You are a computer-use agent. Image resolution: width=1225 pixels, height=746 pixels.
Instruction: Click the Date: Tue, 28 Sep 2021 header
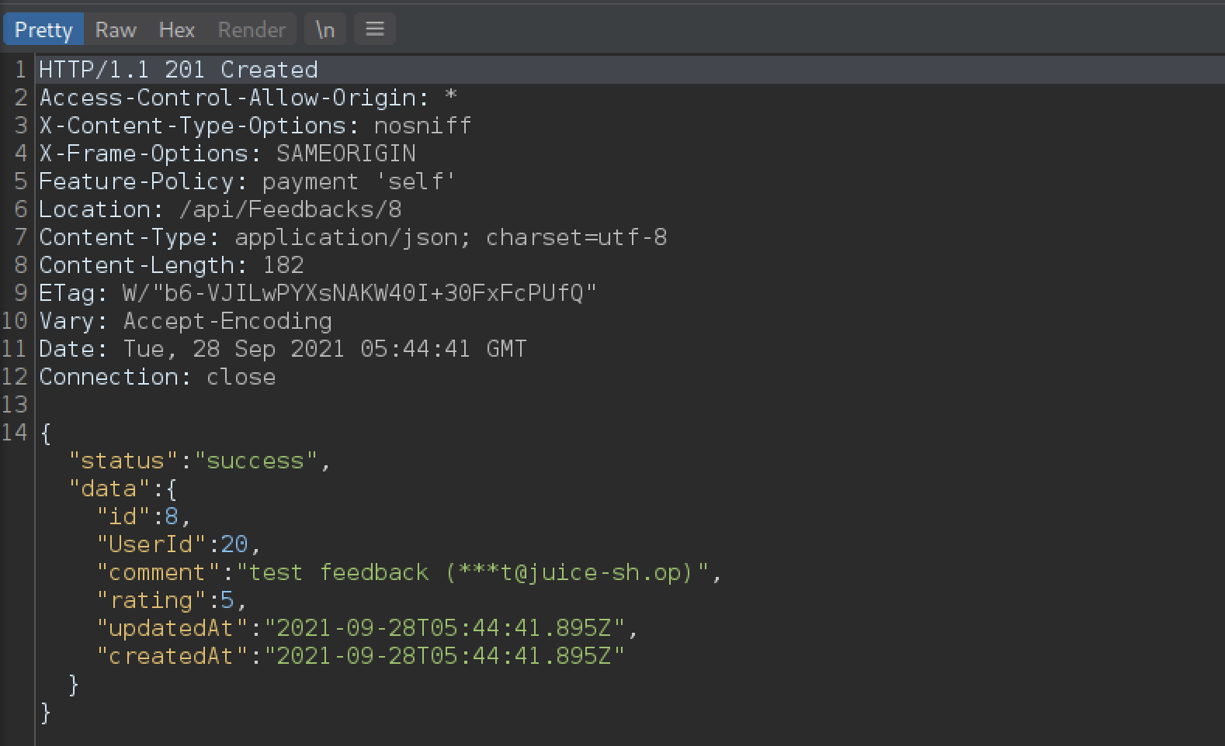[x=283, y=349]
